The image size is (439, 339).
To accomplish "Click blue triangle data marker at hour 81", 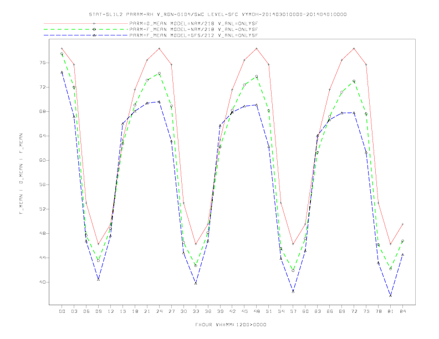I will point(390,295).
